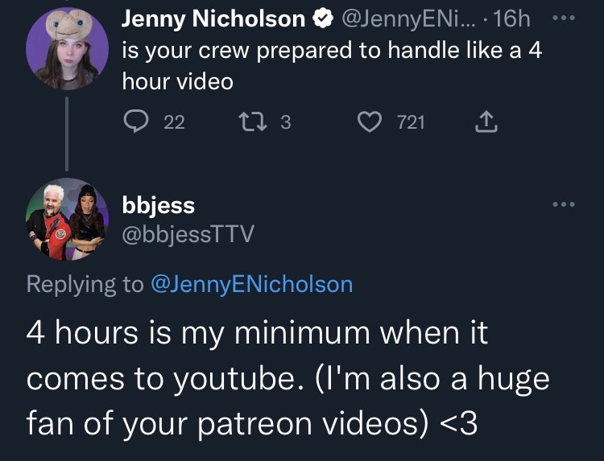Screen dimensions: 604x461
Task: Open the 16h timestamp of the tweet
Action: point(511,19)
